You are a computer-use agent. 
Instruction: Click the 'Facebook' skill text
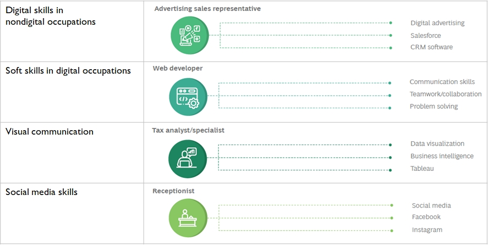click(426, 217)
